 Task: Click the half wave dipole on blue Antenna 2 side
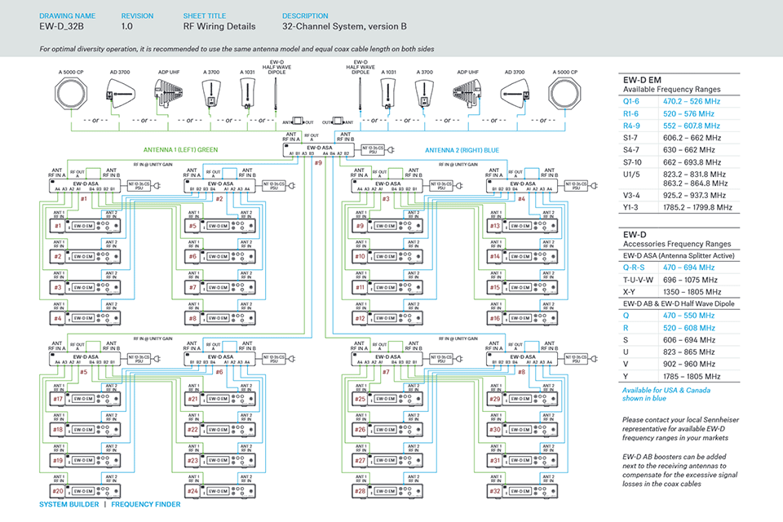pos(360,94)
